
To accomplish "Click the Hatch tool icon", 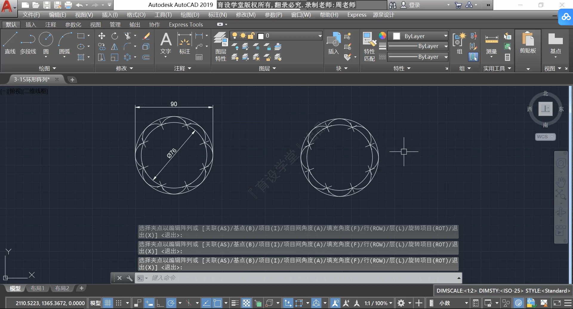I will point(81,57).
